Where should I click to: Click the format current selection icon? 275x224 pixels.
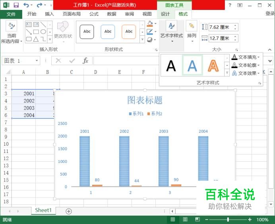coord(12,26)
